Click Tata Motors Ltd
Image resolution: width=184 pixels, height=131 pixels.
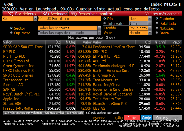point(105,80)
